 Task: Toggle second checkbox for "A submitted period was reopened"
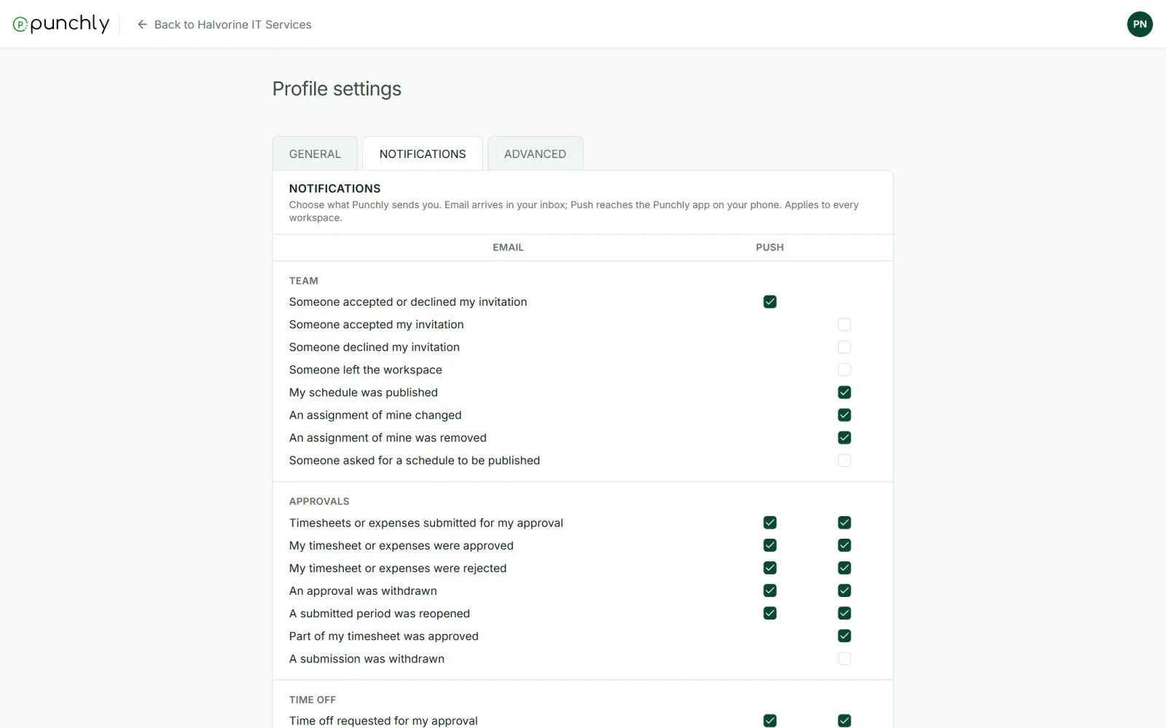coord(844,613)
